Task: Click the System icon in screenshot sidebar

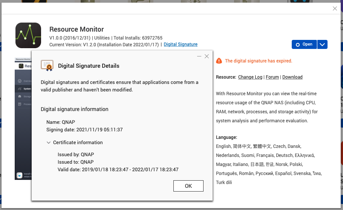Action: [19, 89]
